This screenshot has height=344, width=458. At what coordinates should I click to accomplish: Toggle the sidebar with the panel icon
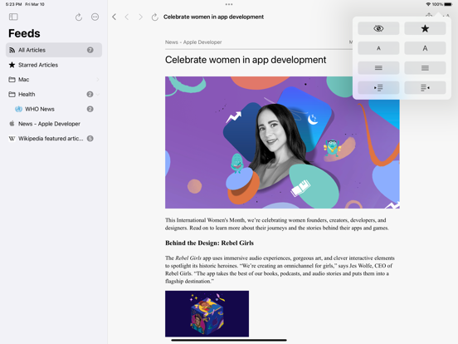coord(13,17)
